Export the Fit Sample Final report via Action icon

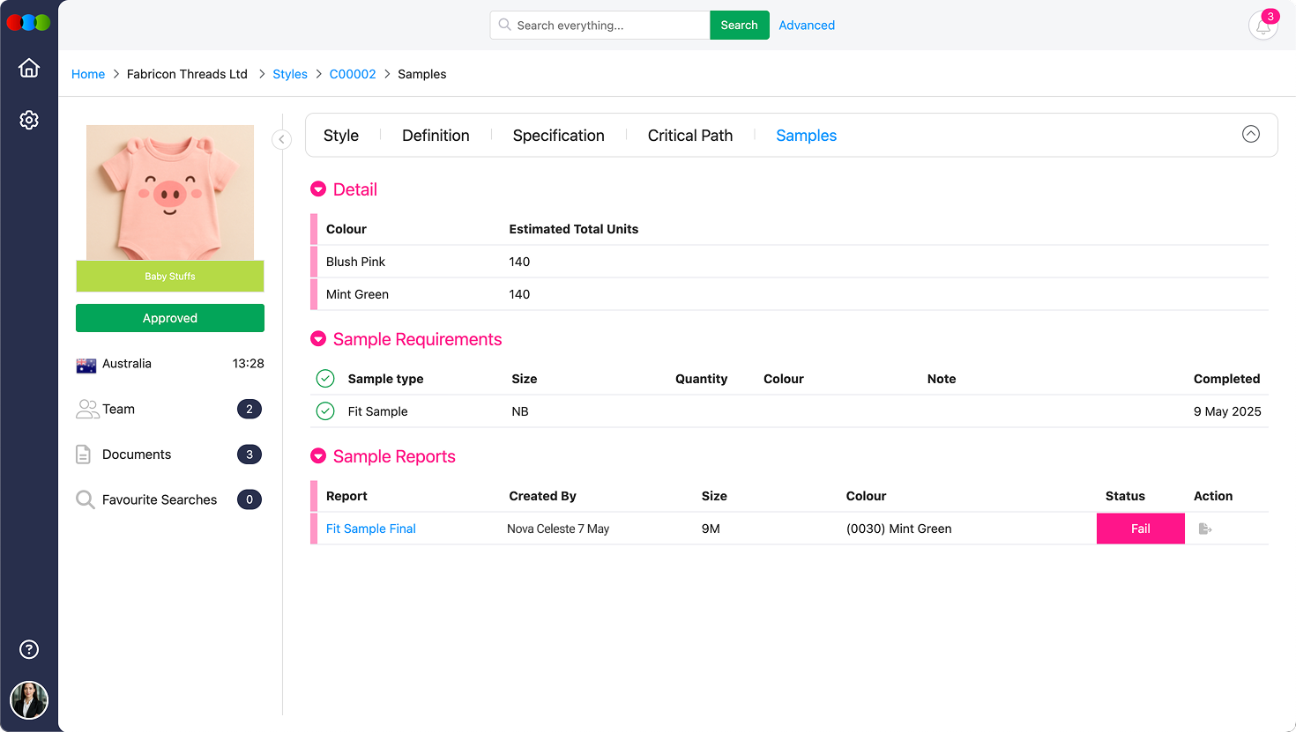1205,529
